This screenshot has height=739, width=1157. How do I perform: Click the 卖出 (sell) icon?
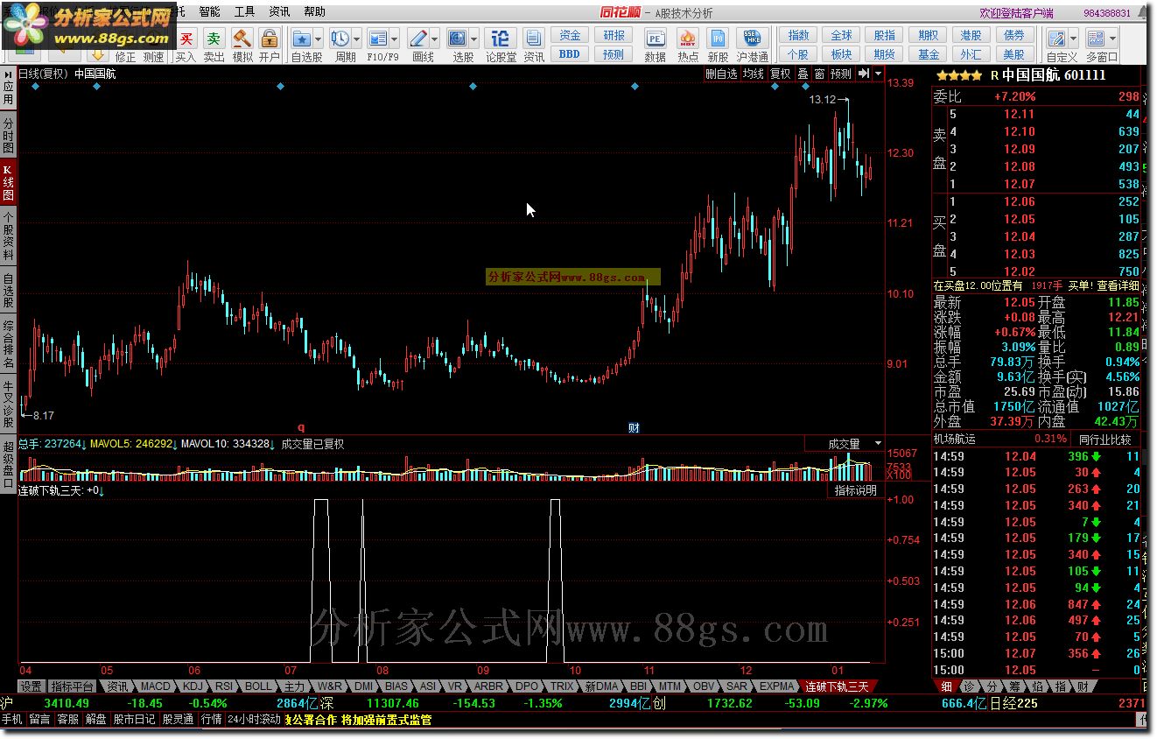(x=214, y=39)
